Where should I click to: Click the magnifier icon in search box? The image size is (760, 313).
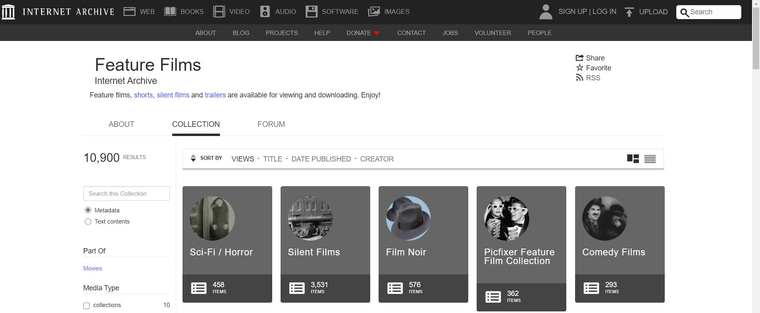tap(685, 12)
